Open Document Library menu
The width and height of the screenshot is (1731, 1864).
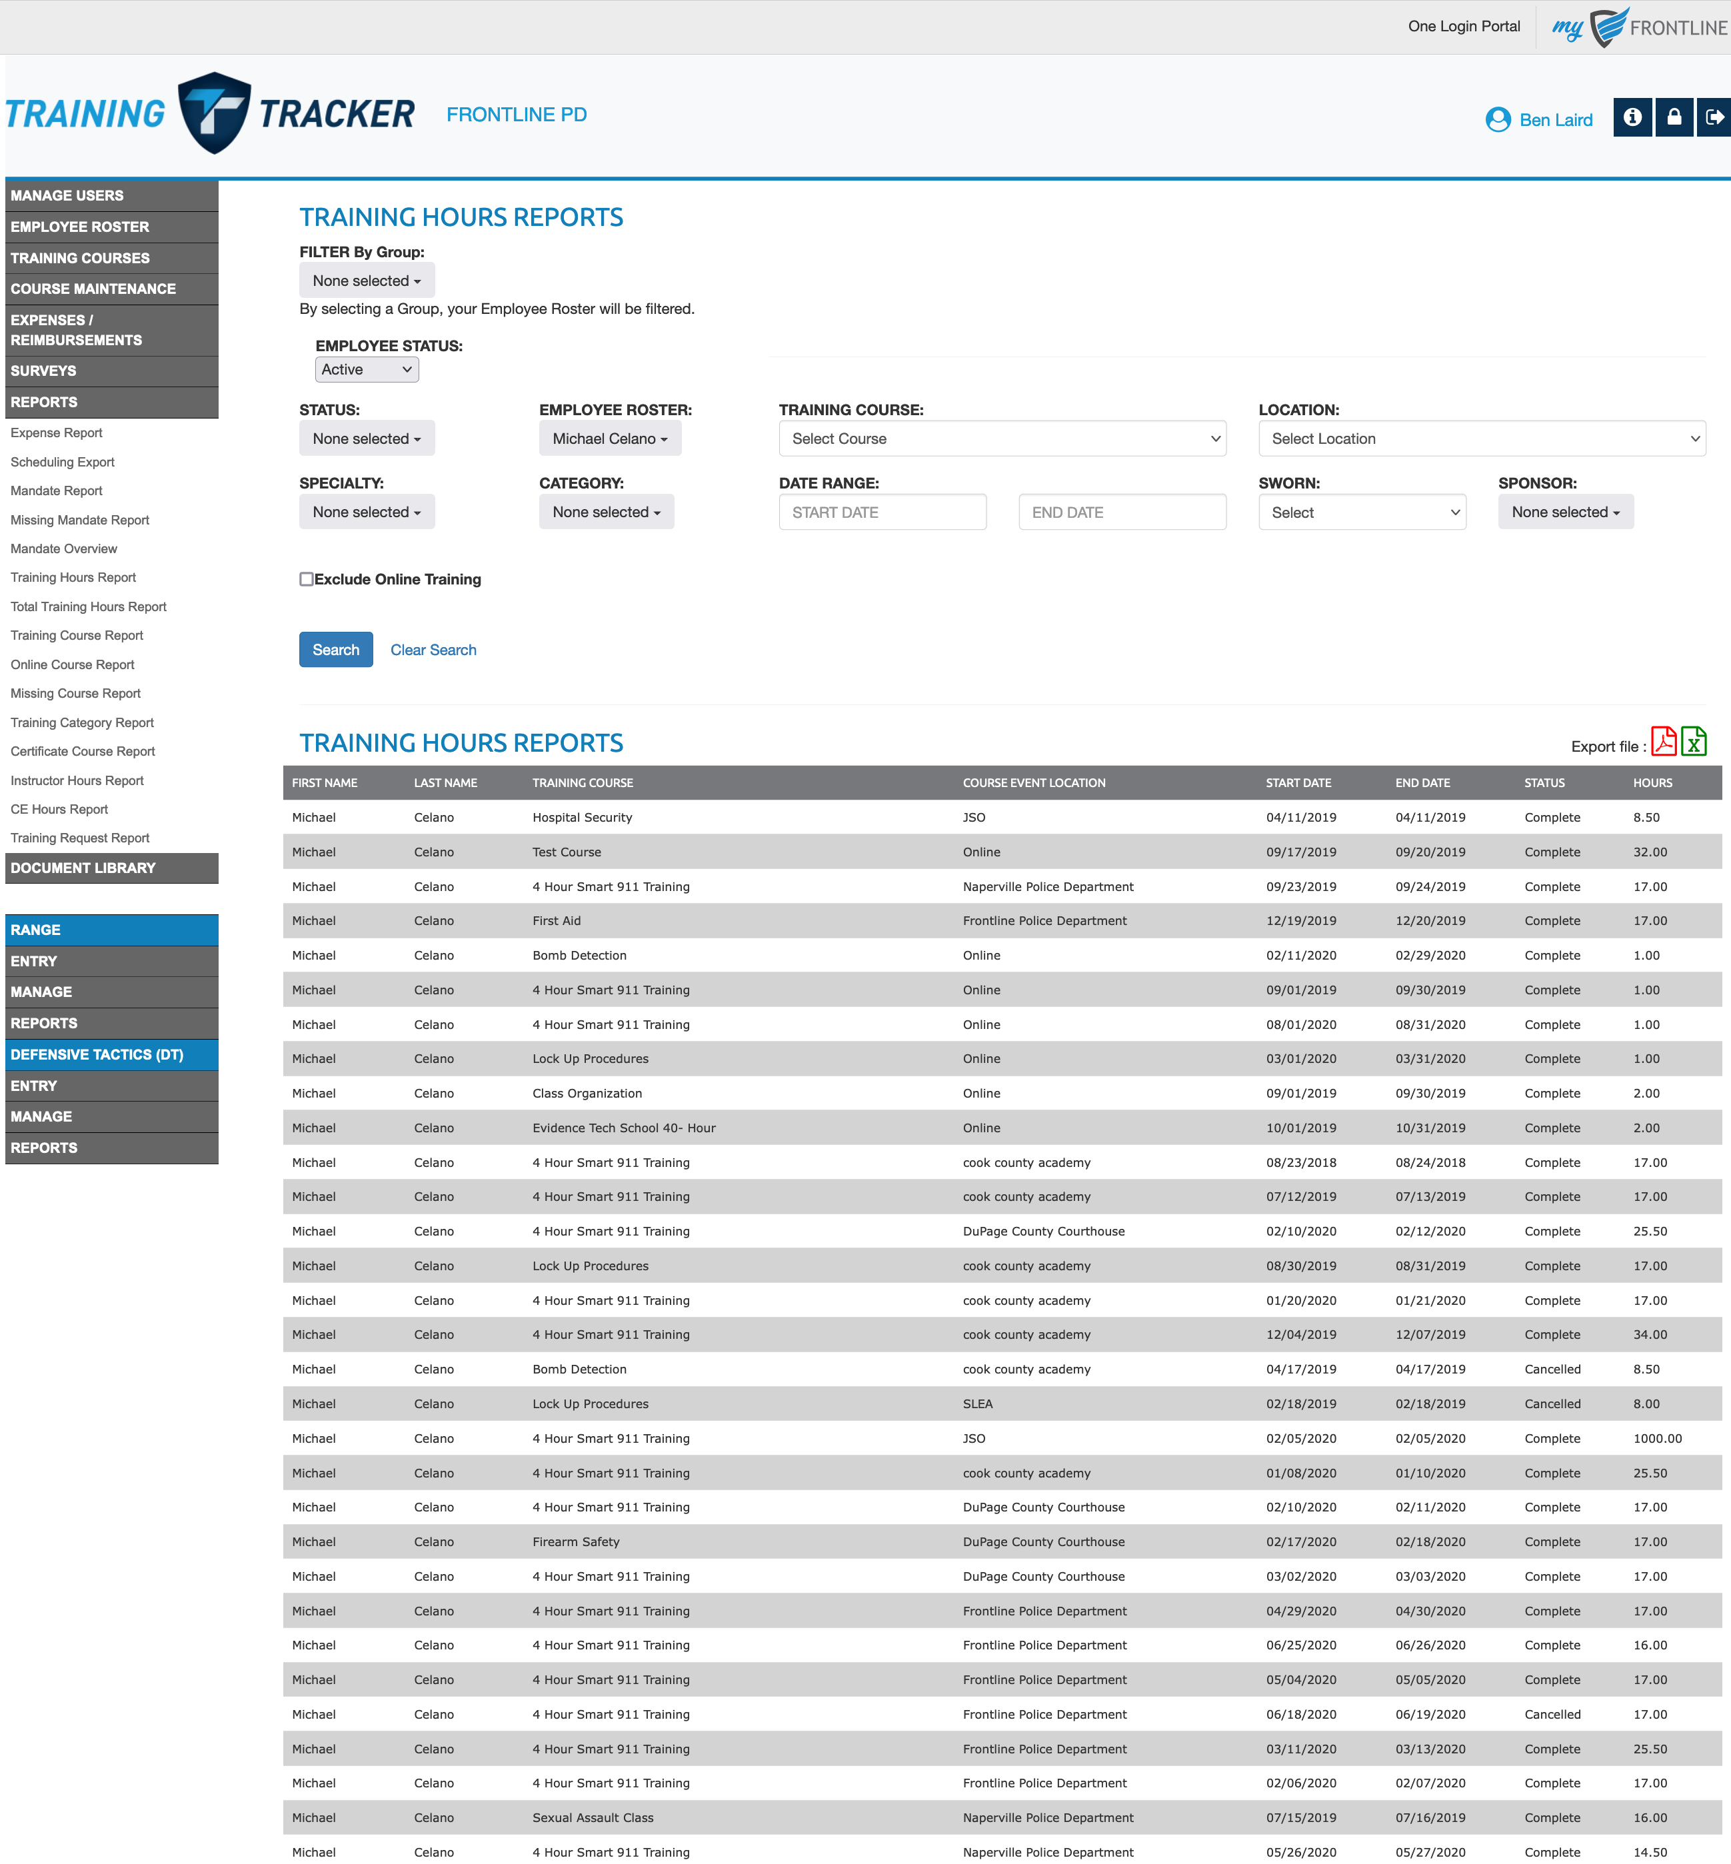click(x=111, y=868)
